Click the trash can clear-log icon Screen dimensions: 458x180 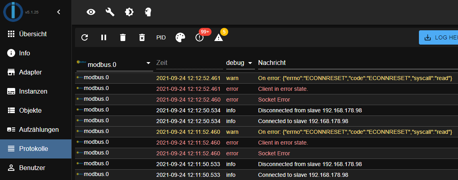tap(123, 37)
